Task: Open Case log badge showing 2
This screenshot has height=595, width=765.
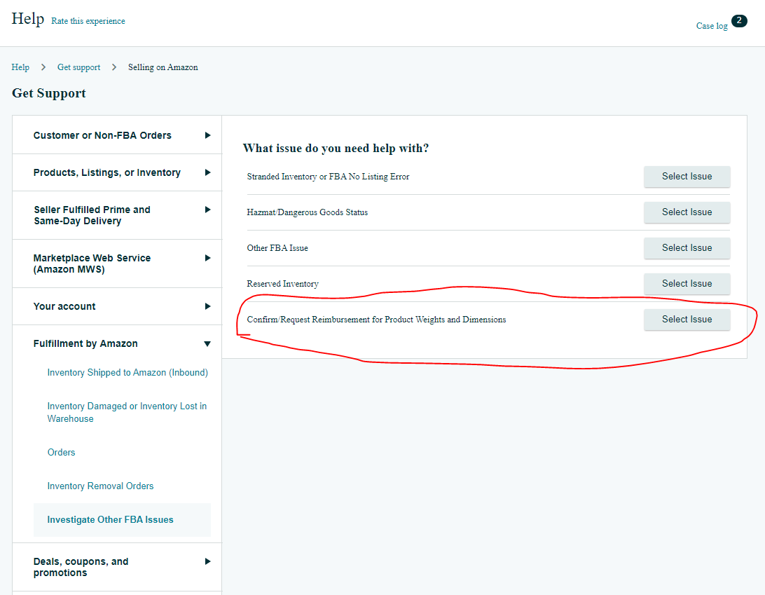Action: point(738,21)
